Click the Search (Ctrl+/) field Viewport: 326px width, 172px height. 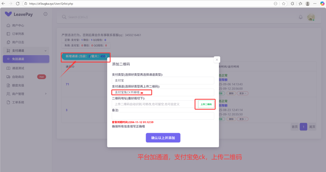pyautogui.click(x=78, y=17)
